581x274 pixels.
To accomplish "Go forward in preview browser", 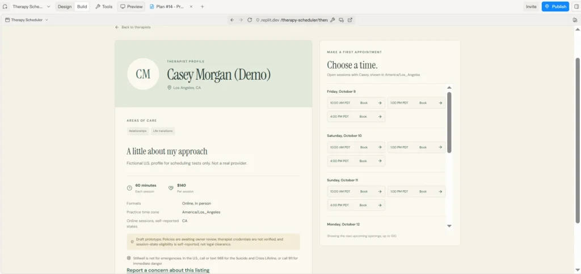I will tap(241, 20).
